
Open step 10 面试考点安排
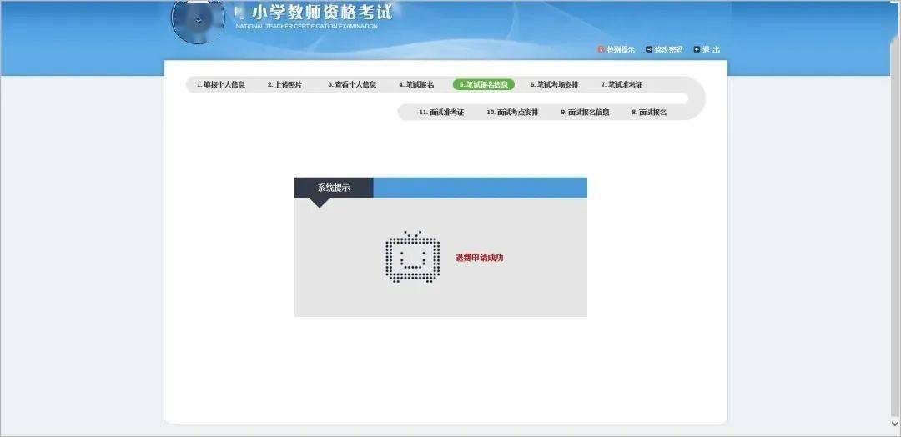512,112
